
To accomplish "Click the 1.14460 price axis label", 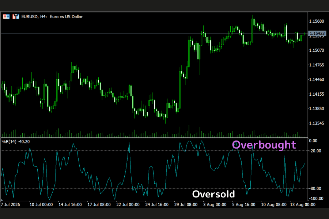I will click(x=317, y=80).
